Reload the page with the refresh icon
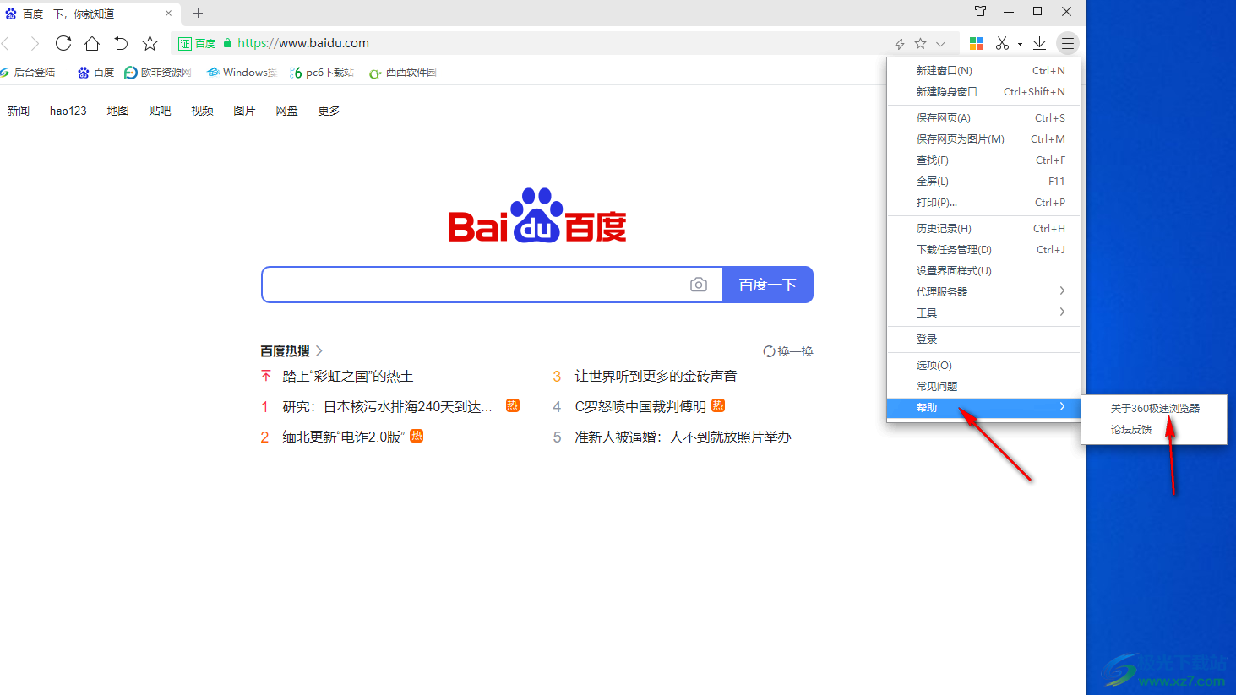Viewport: 1236px width, 695px height. [x=63, y=43]
